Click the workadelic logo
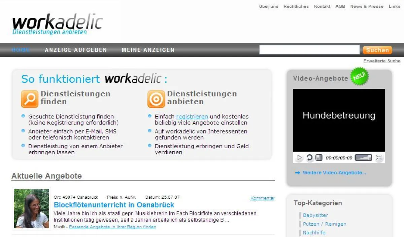Screen dimensions: 404x237 point(57,24)
